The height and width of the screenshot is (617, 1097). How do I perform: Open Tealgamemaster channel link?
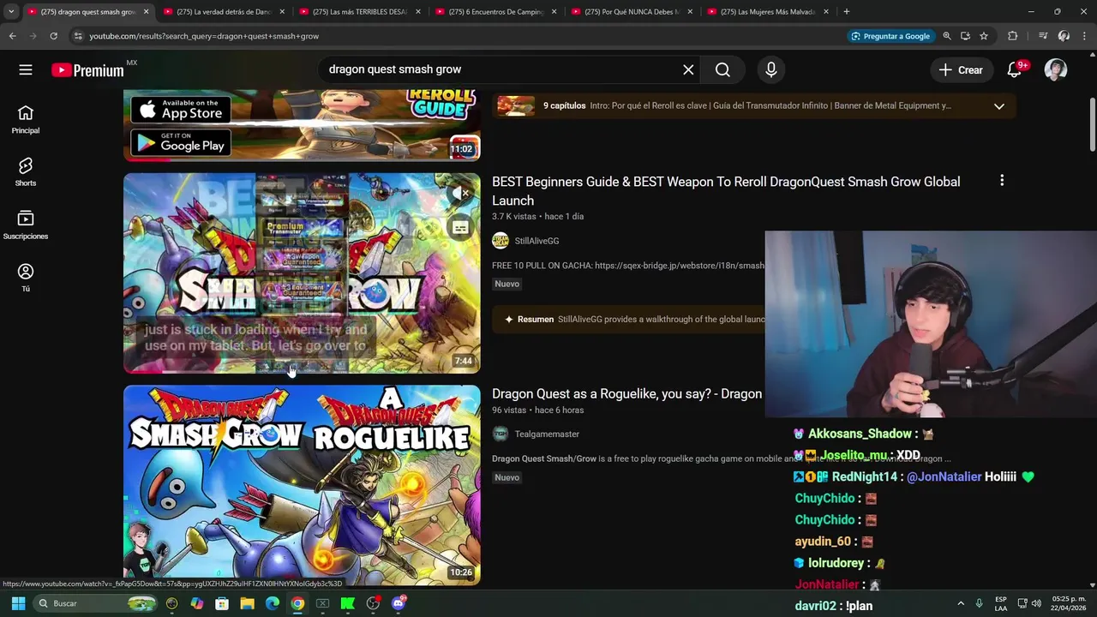pos(547,434)
